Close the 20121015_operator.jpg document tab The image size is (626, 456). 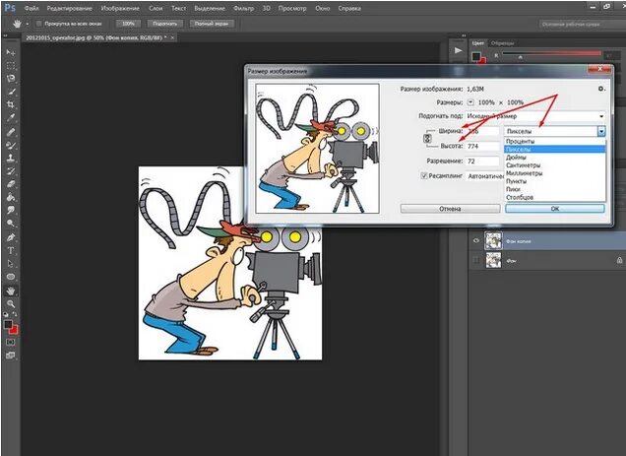(172, 37)
